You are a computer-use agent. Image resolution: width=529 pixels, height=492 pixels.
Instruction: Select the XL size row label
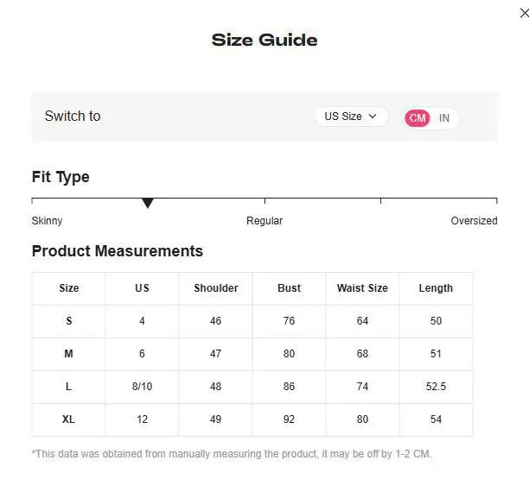pos(69,419)
